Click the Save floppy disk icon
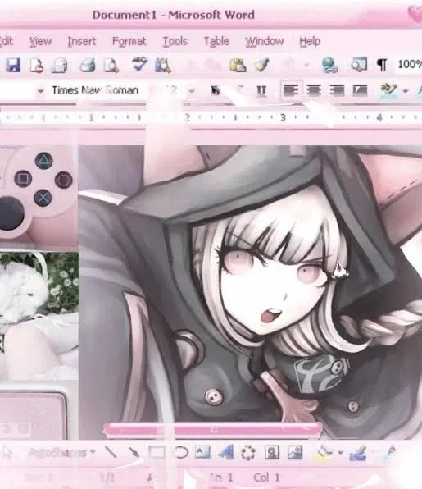Screen dimensions: 422x489 click(x=13, y=66)
